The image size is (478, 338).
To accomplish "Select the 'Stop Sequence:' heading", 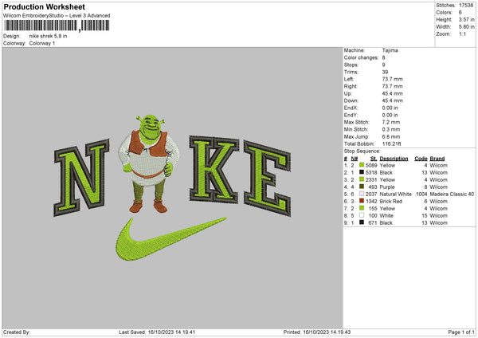I will 362,151.
